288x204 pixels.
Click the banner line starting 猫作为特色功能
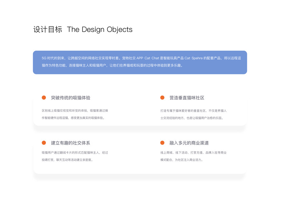112,65
